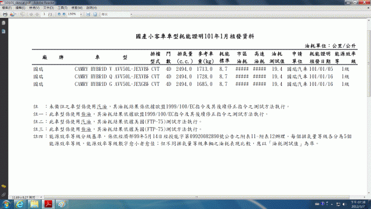The image size is (371, 209).
Task: Click the collaborate/share icon next to Print
Action: 12,14
